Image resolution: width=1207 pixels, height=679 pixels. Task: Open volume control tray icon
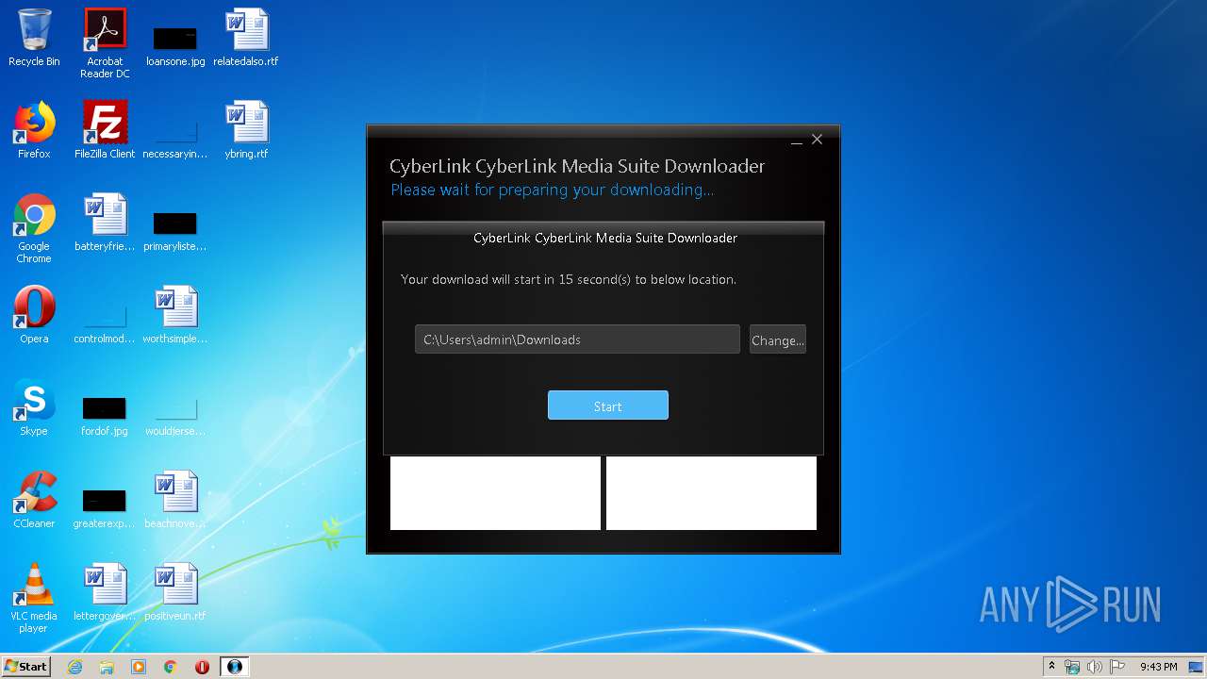coord(1095,667)
